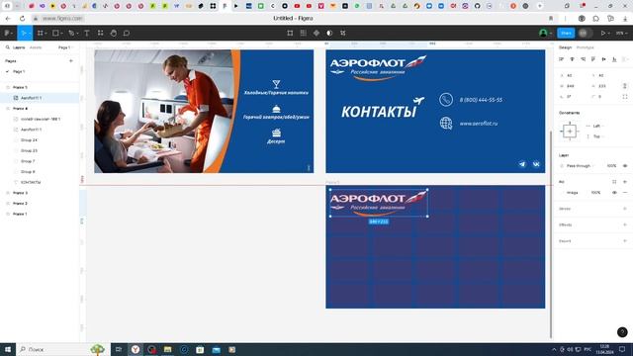Add a new page with plus icon
633x356 pixels.
71,61
